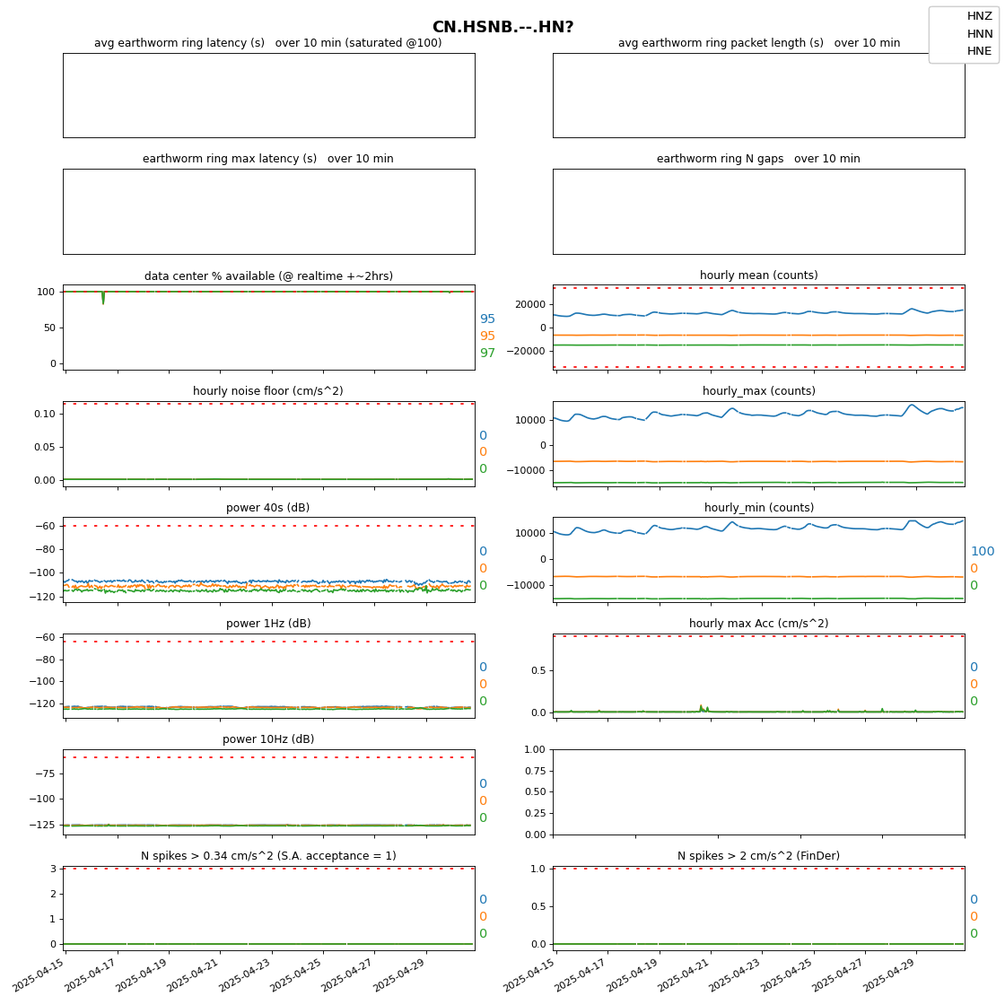Click the 'hourly noise floor (cm/s^2)' title
Screen dimensions: 1005x1005
pyautogui.click(x=268, y=391)
